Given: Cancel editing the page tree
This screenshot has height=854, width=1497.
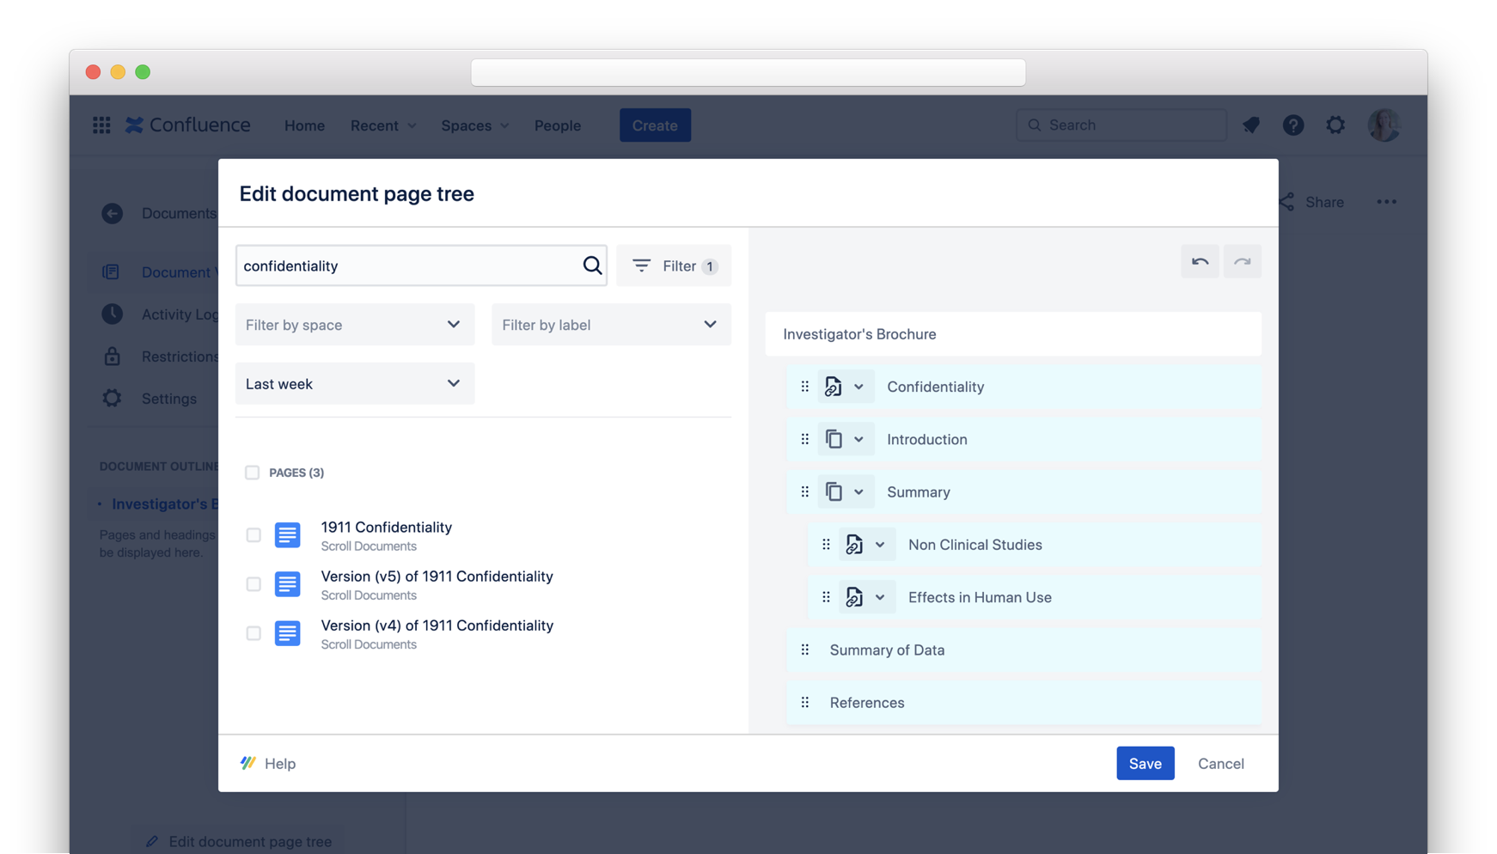Looking at the screenshot, I should click(x=1220, y=764).
